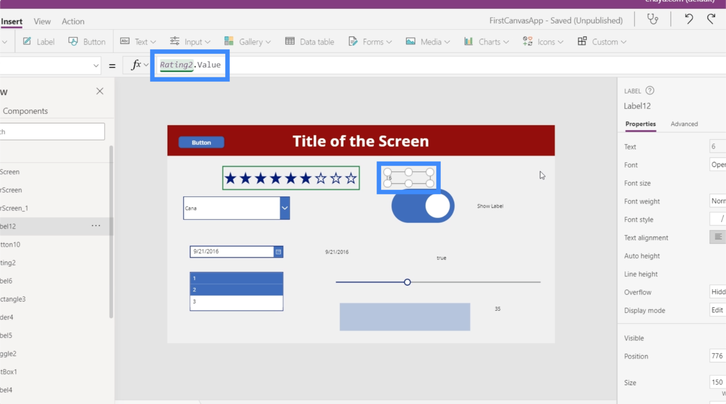Click the label showing 35

click(x=497, y=309)
